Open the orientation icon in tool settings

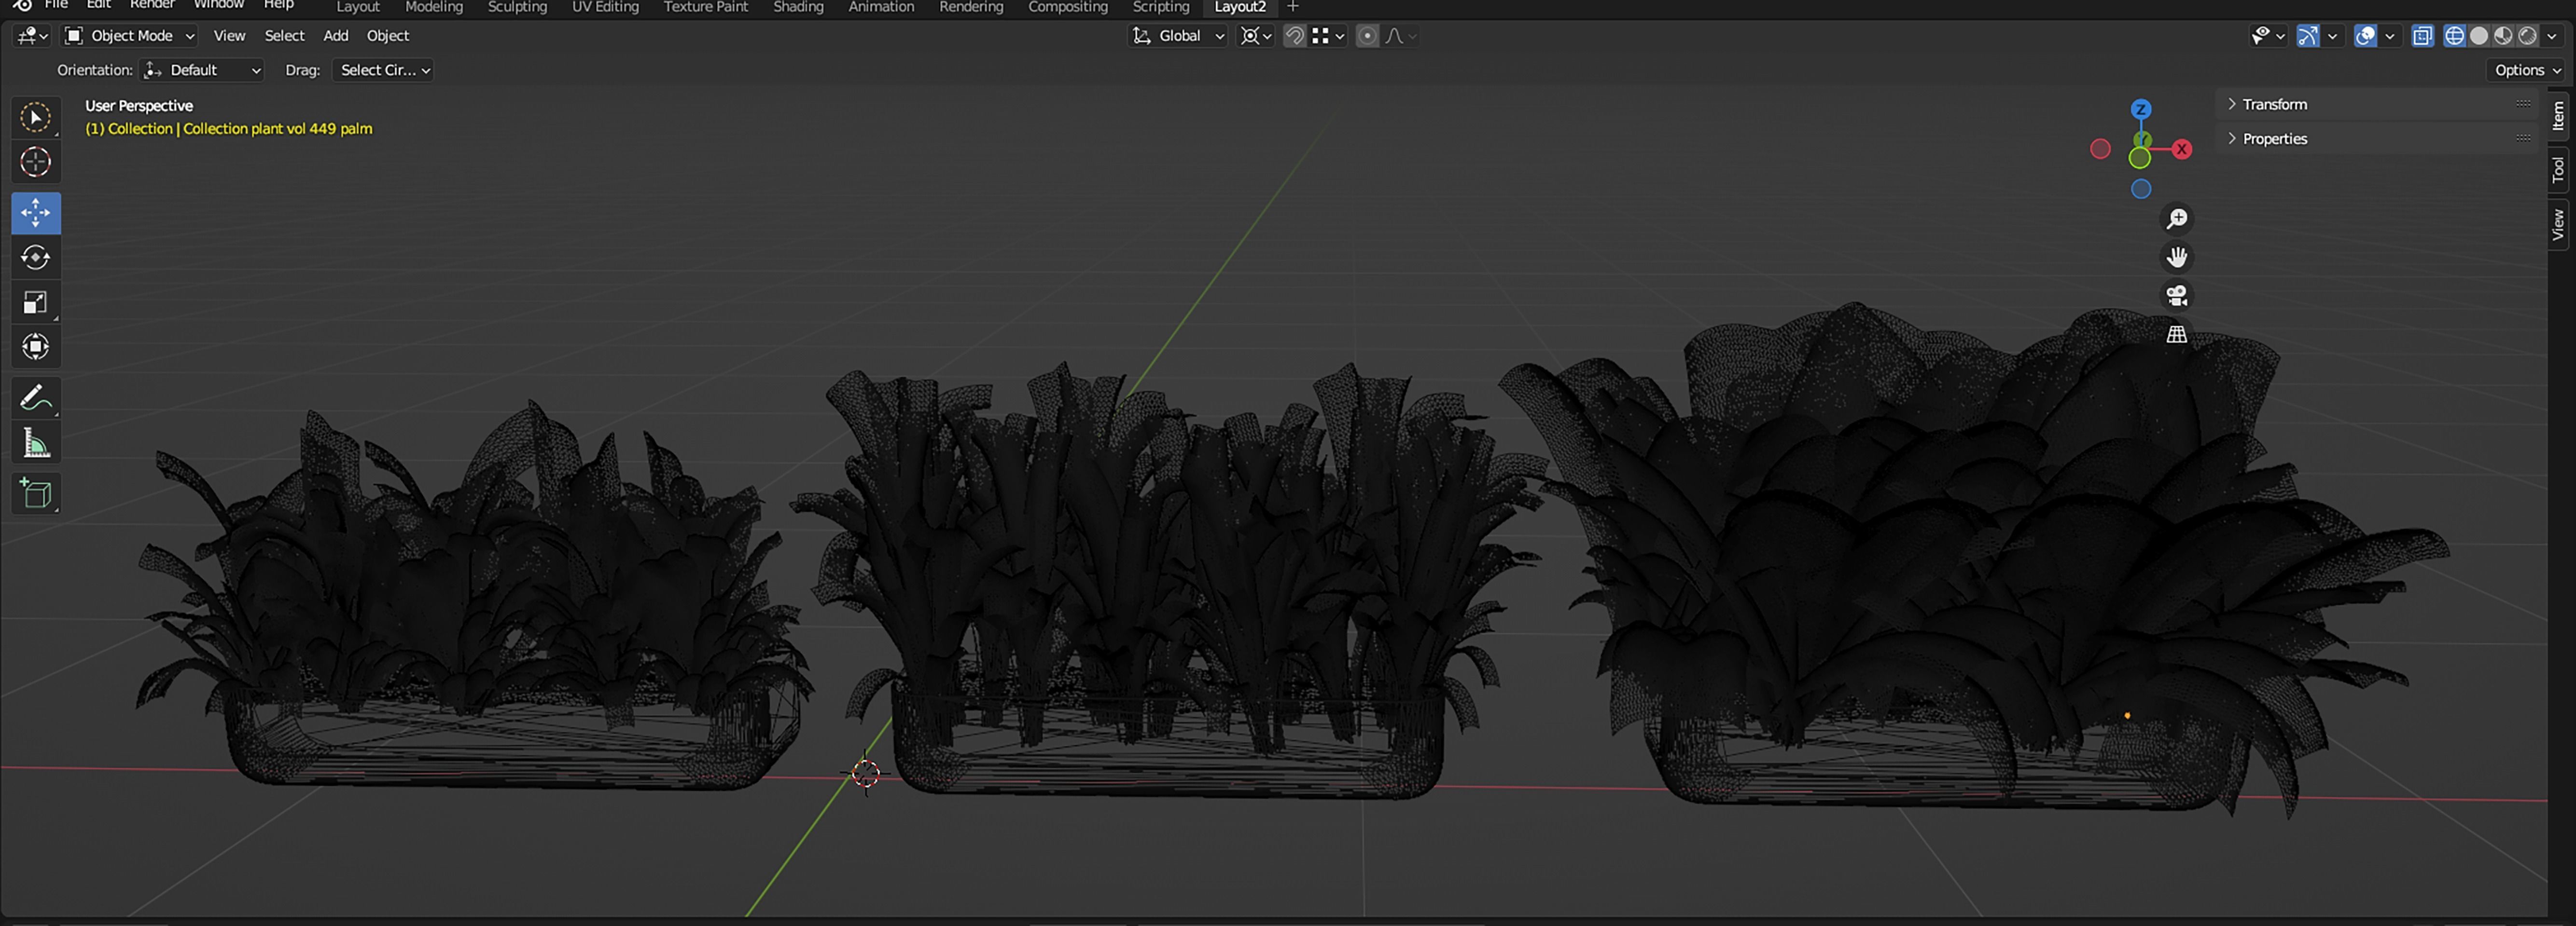coord(153,70)
